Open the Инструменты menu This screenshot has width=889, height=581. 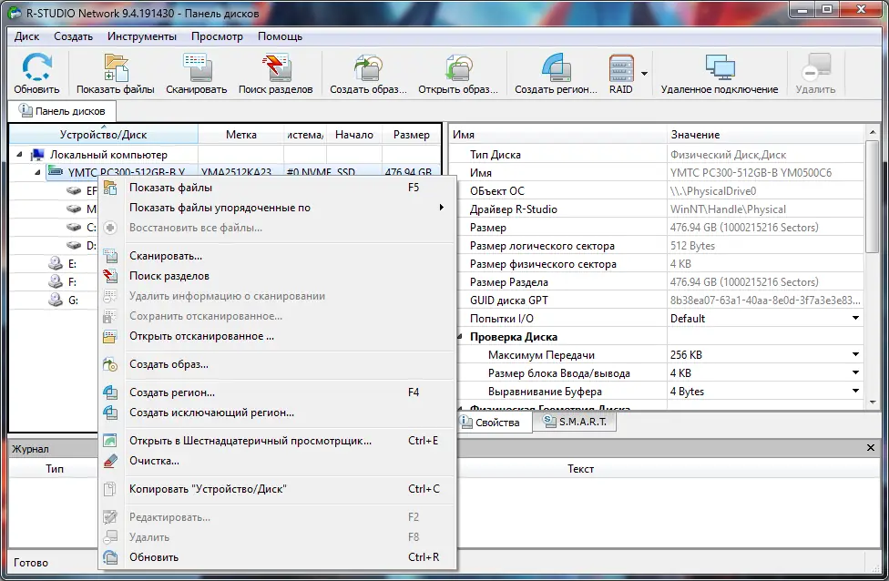click(142, 36)
